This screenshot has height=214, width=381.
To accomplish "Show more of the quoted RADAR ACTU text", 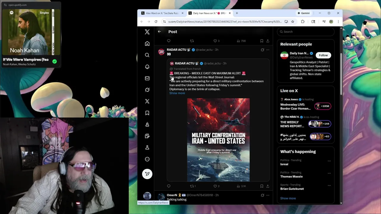I will point(177,93).
